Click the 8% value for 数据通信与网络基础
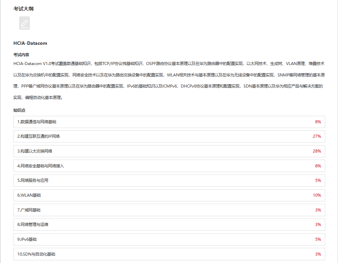Image resolution: width=338 pixels, height=263 pixels. 318,122
